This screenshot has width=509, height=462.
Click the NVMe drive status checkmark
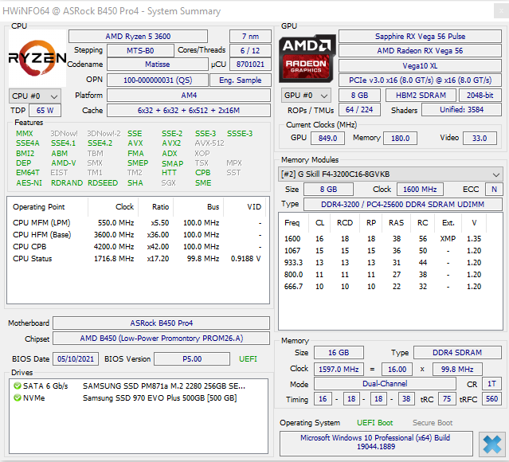[x=18, y=397]
